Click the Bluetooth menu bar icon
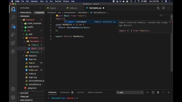 click(x=135, y=1)
